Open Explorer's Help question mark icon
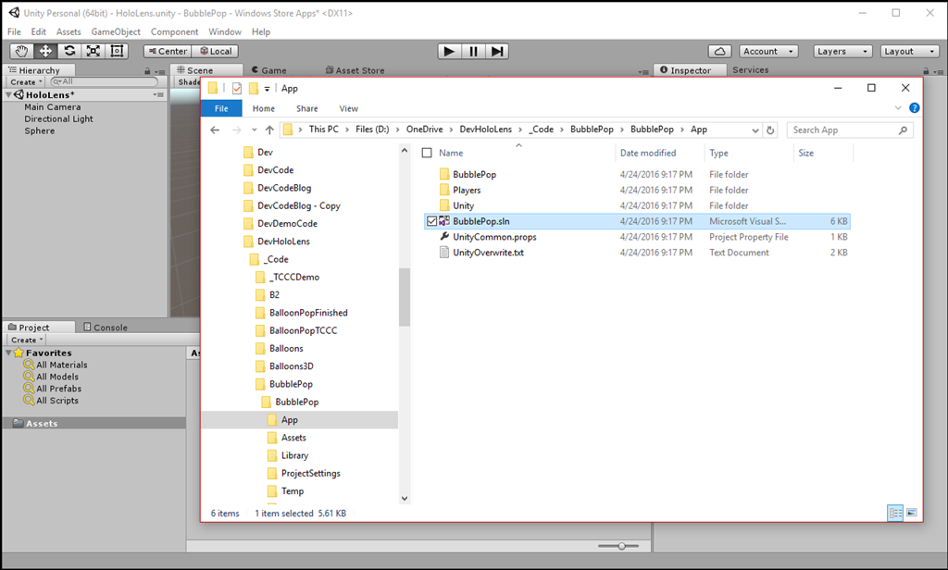Image resolution: width=948 pixels, height=570 pixels. tap(914, 107)
